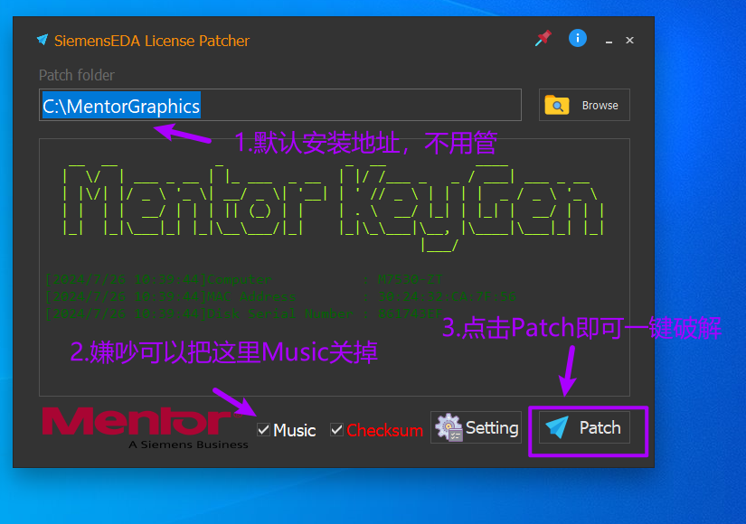The width and height of the screenshot is (746, 524).
Task: Click the Mentor A Siemens Business logo
Action: pyautogui.click(x=145, y=428)
